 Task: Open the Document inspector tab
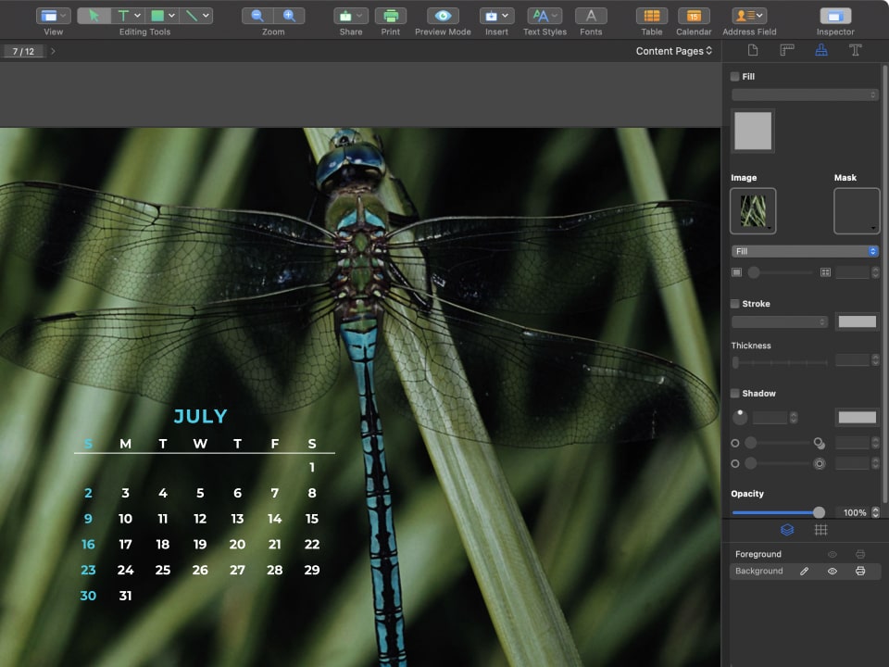click(753, 50)
